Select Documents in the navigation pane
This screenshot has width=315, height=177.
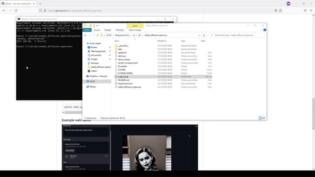pos(96,55)
